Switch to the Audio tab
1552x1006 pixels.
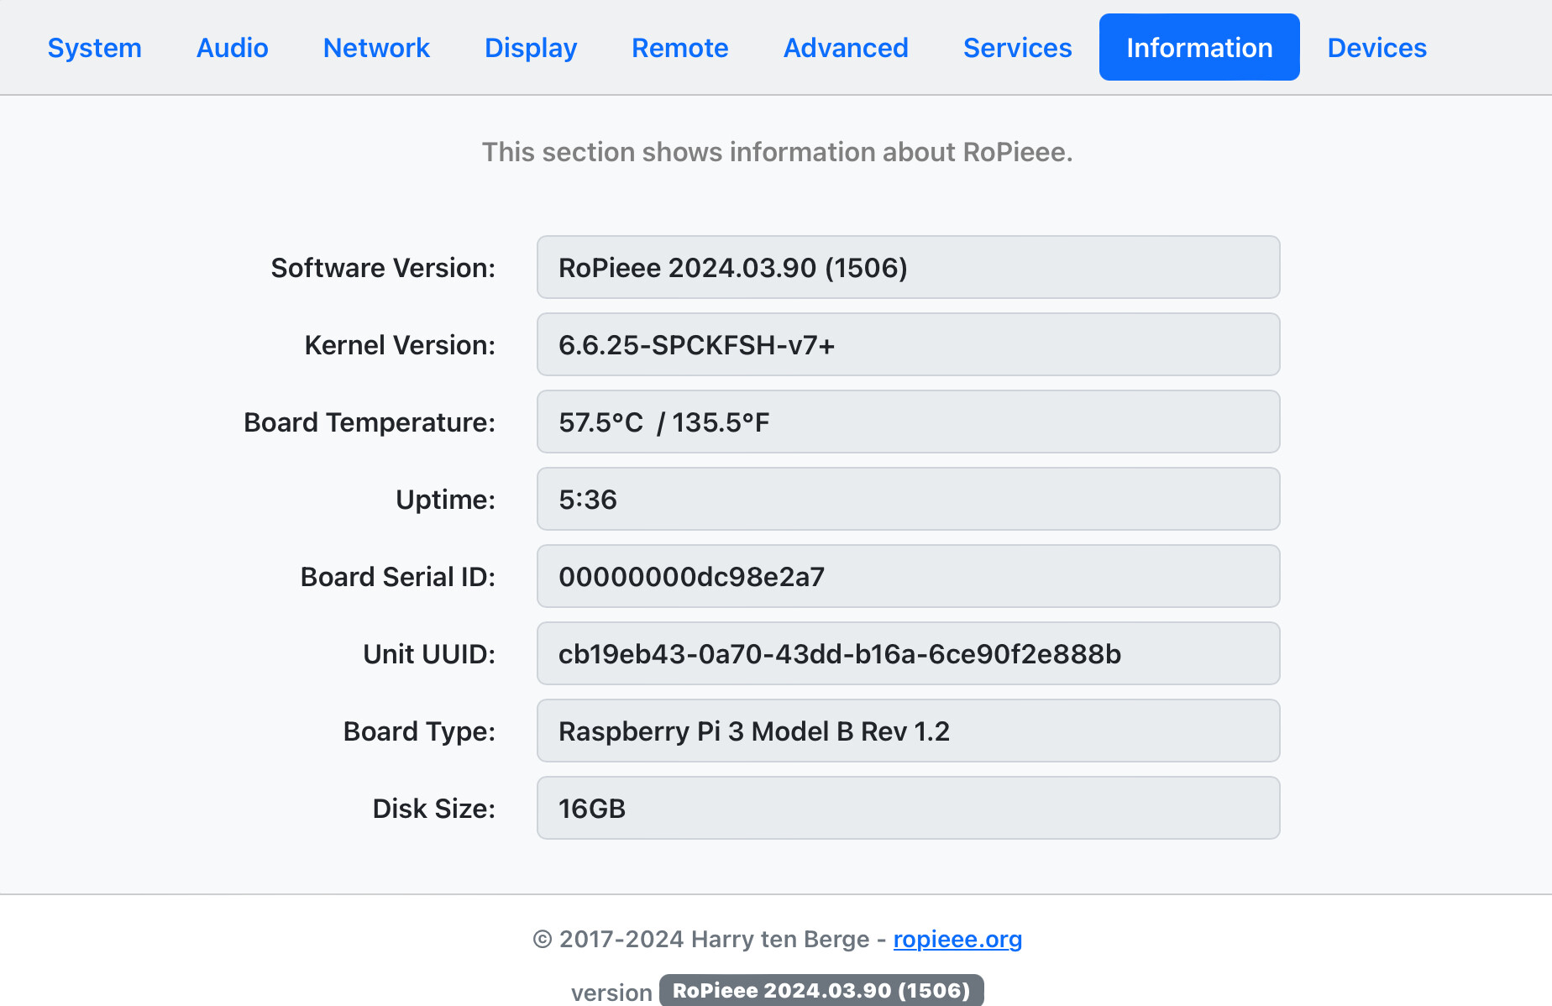[232, 48]
